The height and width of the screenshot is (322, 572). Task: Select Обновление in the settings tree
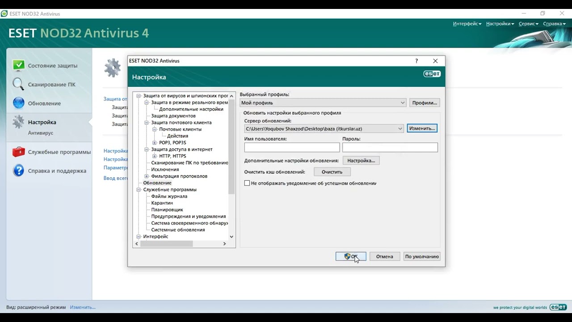click(x=157, y=183)
